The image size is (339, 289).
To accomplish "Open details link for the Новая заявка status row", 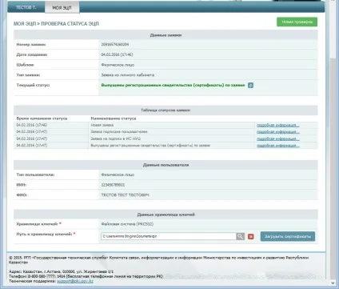I will point(278,125).
